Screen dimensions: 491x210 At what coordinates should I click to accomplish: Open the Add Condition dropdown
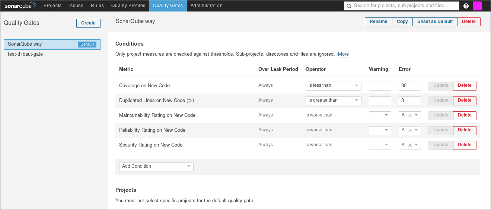click(x=156, y=167)
